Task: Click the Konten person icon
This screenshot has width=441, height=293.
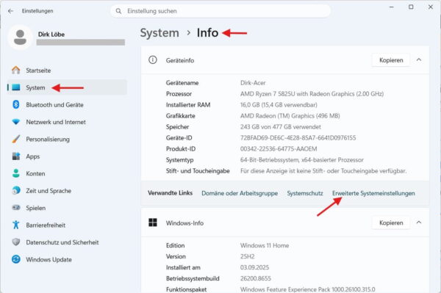Action: click(16, 173)
